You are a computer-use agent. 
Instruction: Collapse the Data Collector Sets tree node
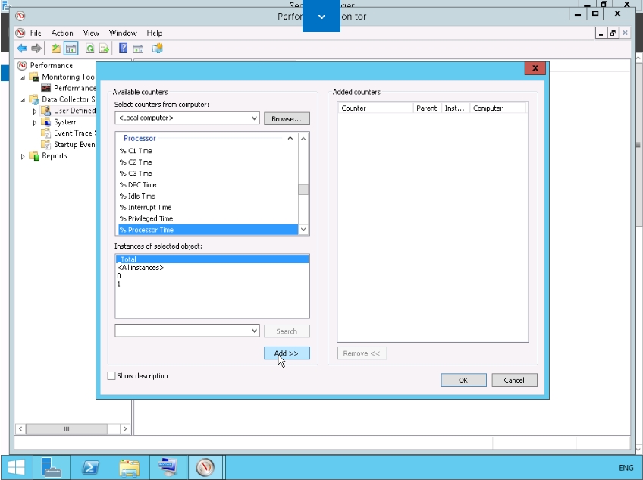(23, 99)
